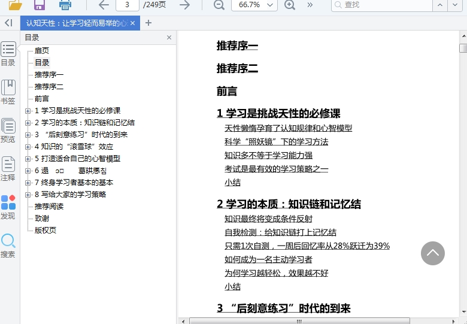Collapse the sidebar panel arrow
Viewport: 467px width, 324px height.
(x=8, y=23)
